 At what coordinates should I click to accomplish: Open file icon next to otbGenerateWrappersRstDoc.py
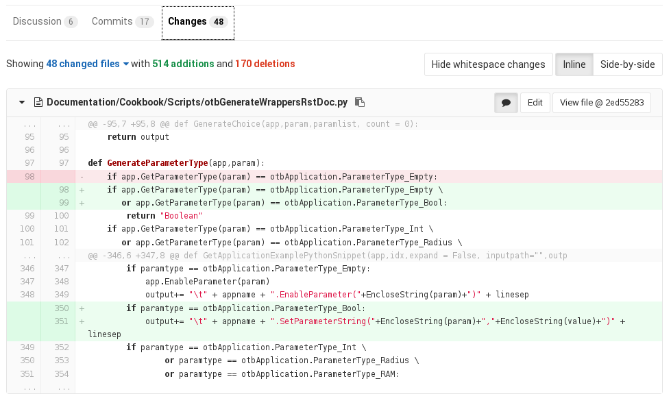click(x=39, y=103)
